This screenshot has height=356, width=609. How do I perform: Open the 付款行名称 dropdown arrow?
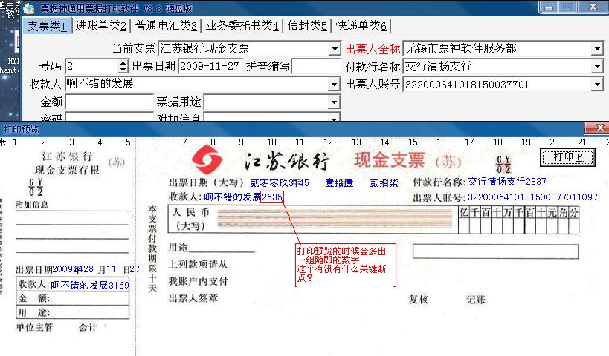pos(597,67)
